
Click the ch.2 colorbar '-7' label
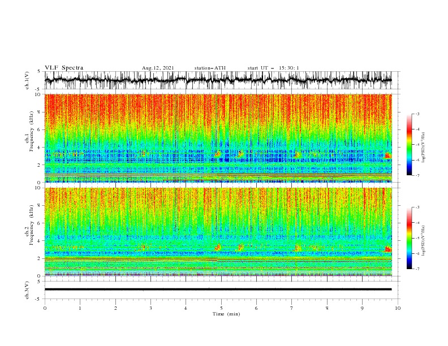click(x=417, y=269)
